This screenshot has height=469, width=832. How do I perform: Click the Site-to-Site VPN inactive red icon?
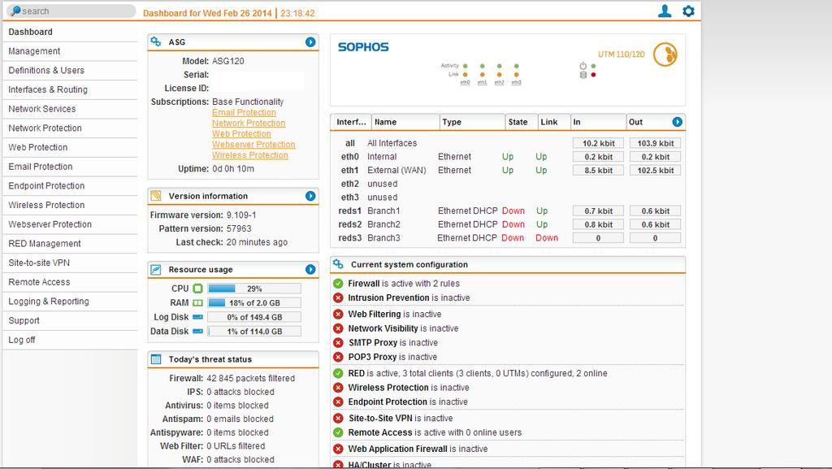(x=338, y=418)
